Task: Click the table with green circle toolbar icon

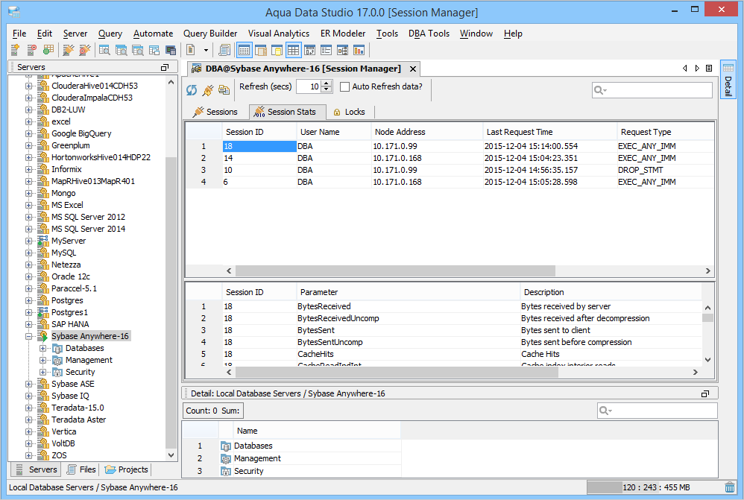Action: [48, 50]
